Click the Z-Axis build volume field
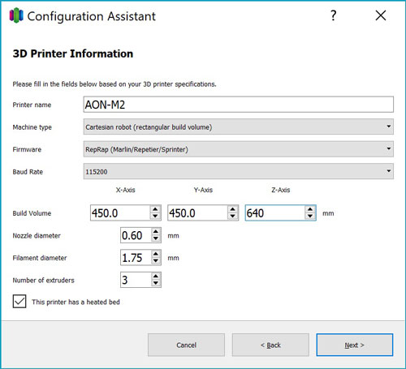Screen dimensions: 406x369 [x=275, y=213]
